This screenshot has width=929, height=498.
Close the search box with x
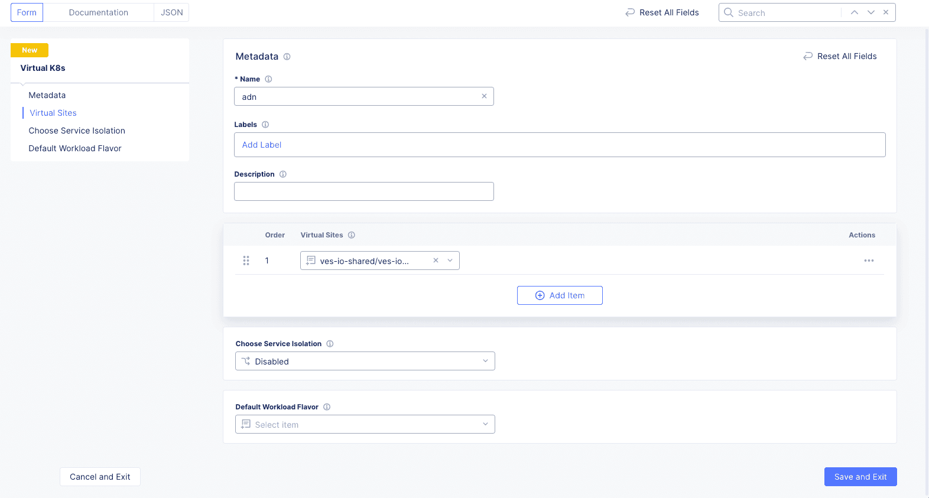point(886,12)
